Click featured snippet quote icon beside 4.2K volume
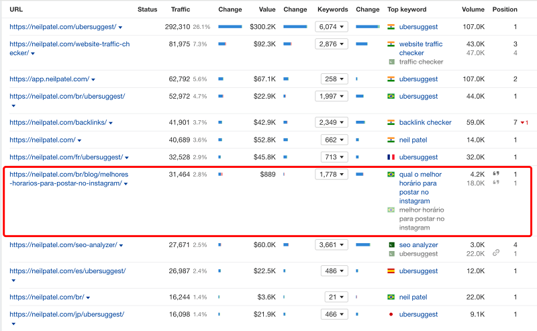Screen dimensions: 537x331 pos(496,174)
